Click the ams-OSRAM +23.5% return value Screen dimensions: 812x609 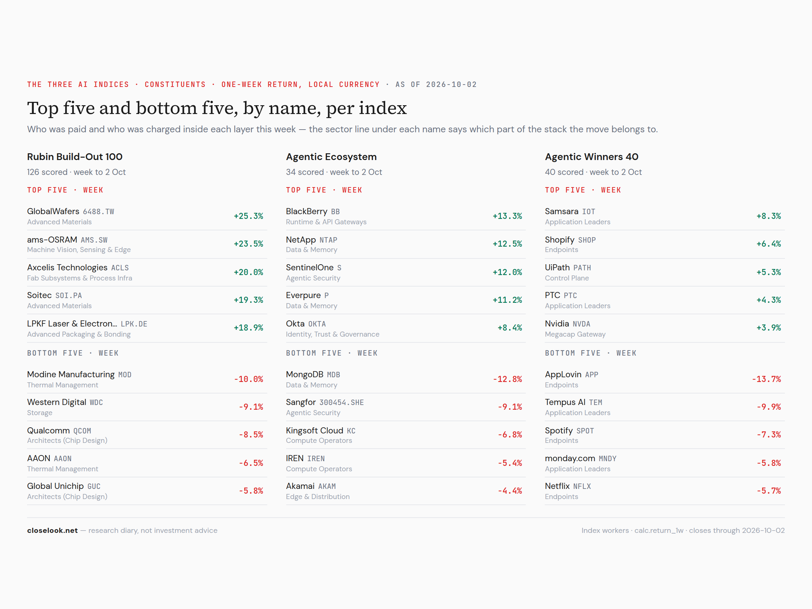249,244
